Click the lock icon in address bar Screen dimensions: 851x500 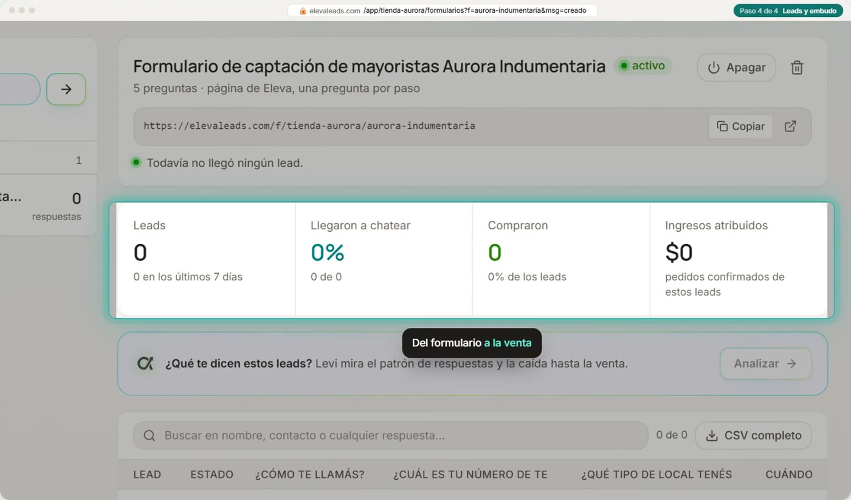[303, 11]
